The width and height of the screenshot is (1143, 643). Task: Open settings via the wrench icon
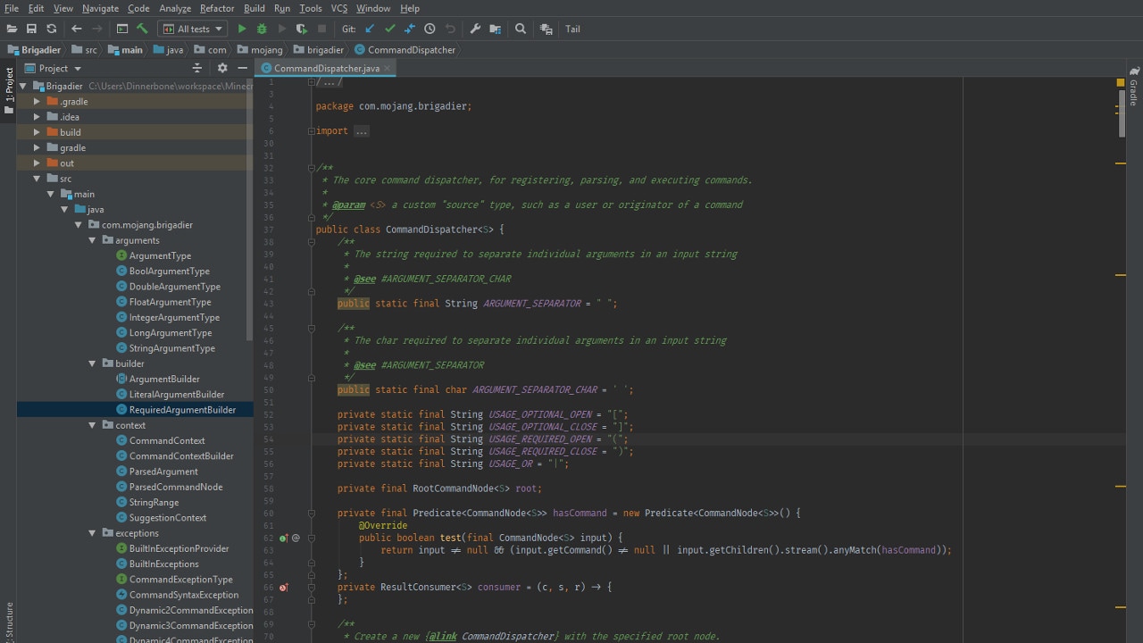click(x=475, y=29)
